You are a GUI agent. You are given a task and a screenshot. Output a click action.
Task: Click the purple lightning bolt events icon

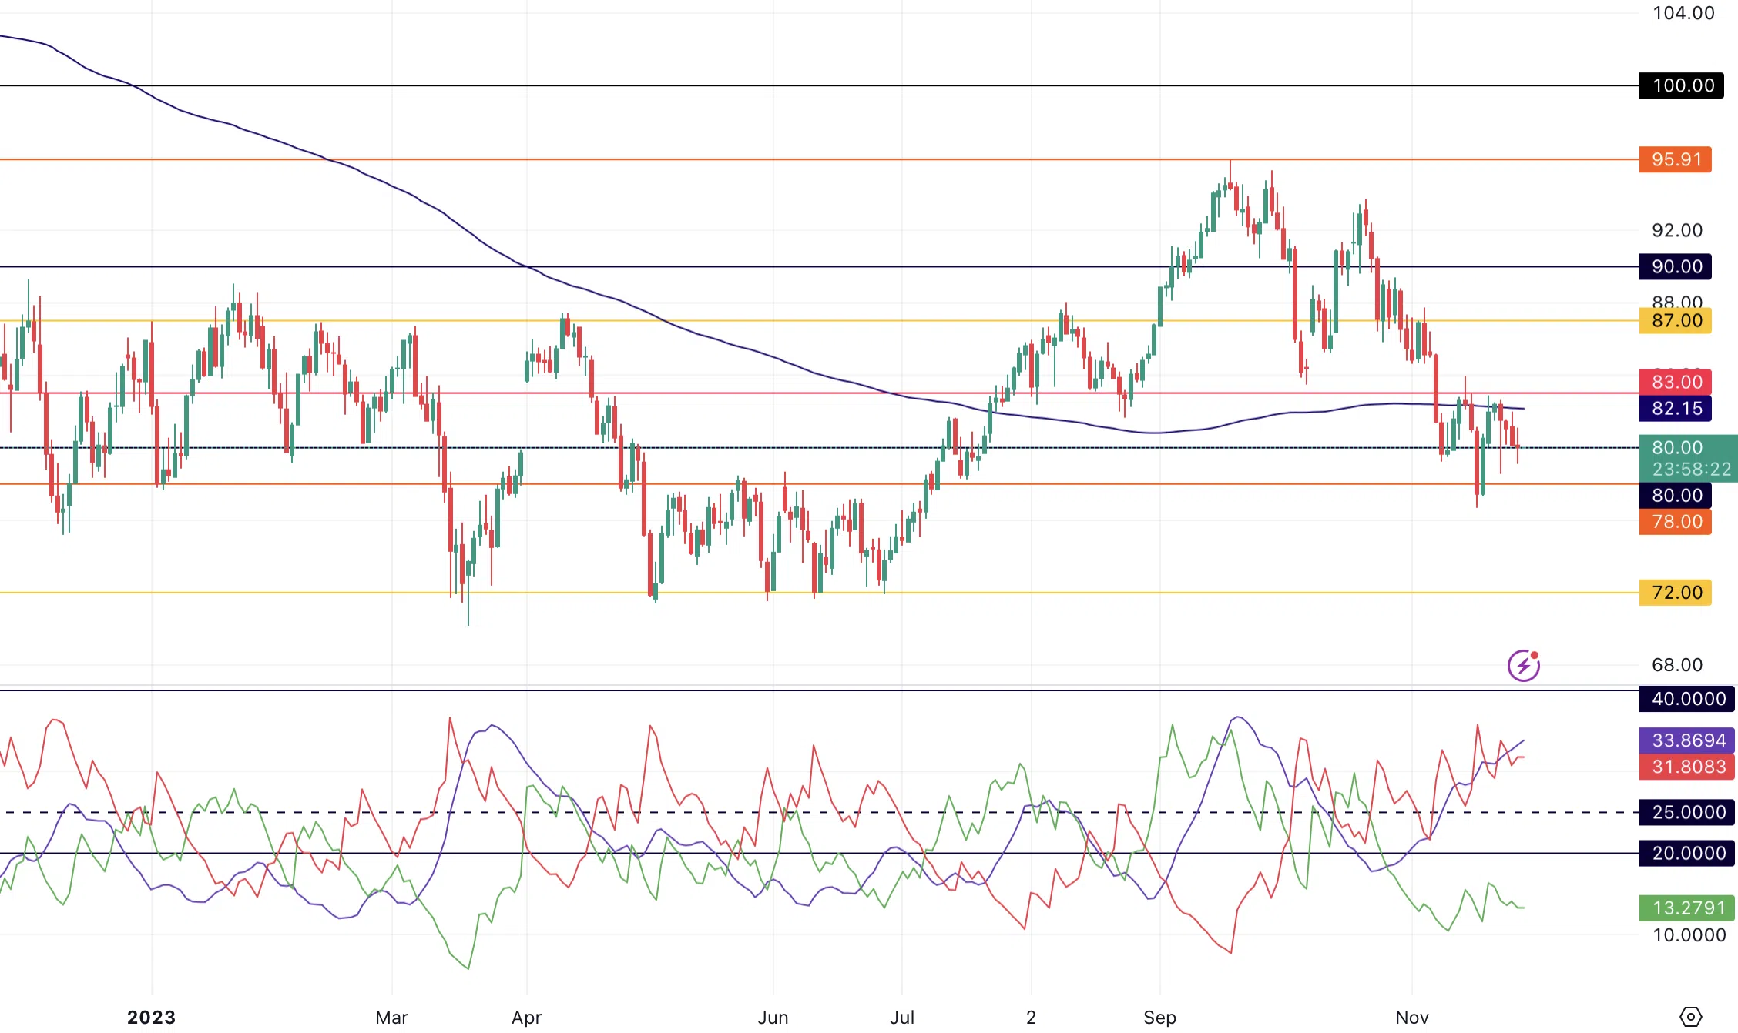click(x=1523, y=666)
